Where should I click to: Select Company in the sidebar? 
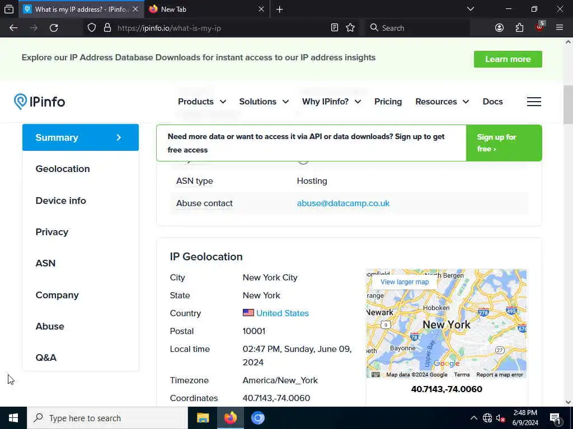[57, 295]
